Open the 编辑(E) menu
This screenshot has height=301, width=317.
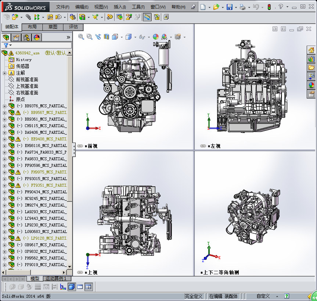coord(82,7)
